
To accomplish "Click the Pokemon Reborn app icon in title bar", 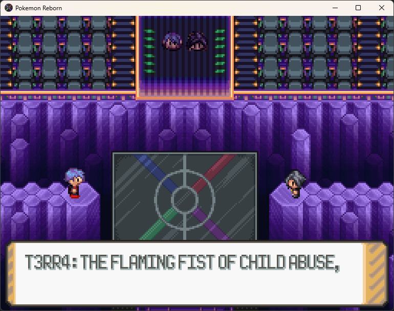I will (x=9, y=8).
